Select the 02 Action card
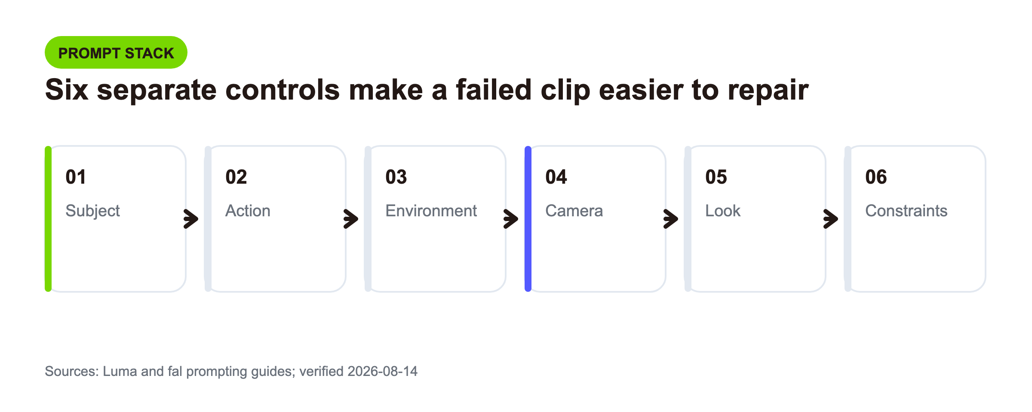Viewport: 1032px width, 412px height. [x=276, y=219]
